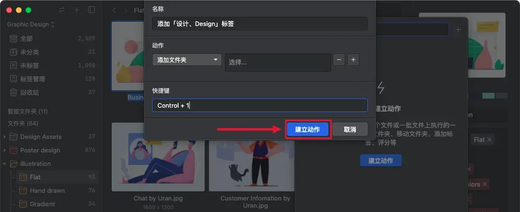Image resolution: width=520 pixels, height=212 pixels.
Task: Click the lightning bolt icon
Action: pos(381,88)
